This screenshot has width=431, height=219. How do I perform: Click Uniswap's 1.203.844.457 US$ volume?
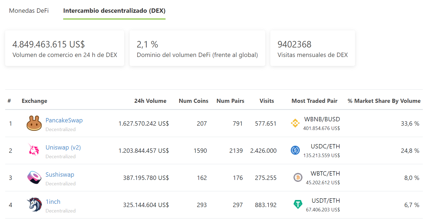tap(143, 151)
